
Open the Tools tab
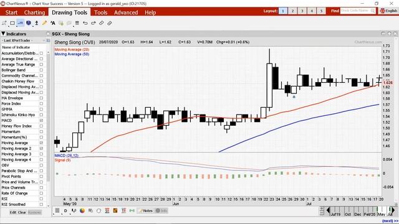(101, 12)
